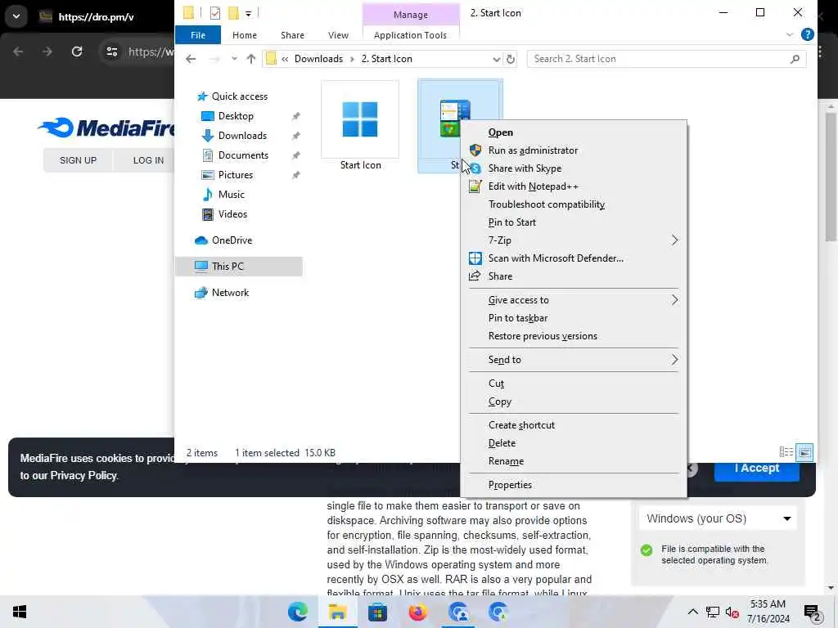Open Windows (your OS) dropdown on MediaFire
Viewport: 838px width, 628px height.
pos(718,518)
